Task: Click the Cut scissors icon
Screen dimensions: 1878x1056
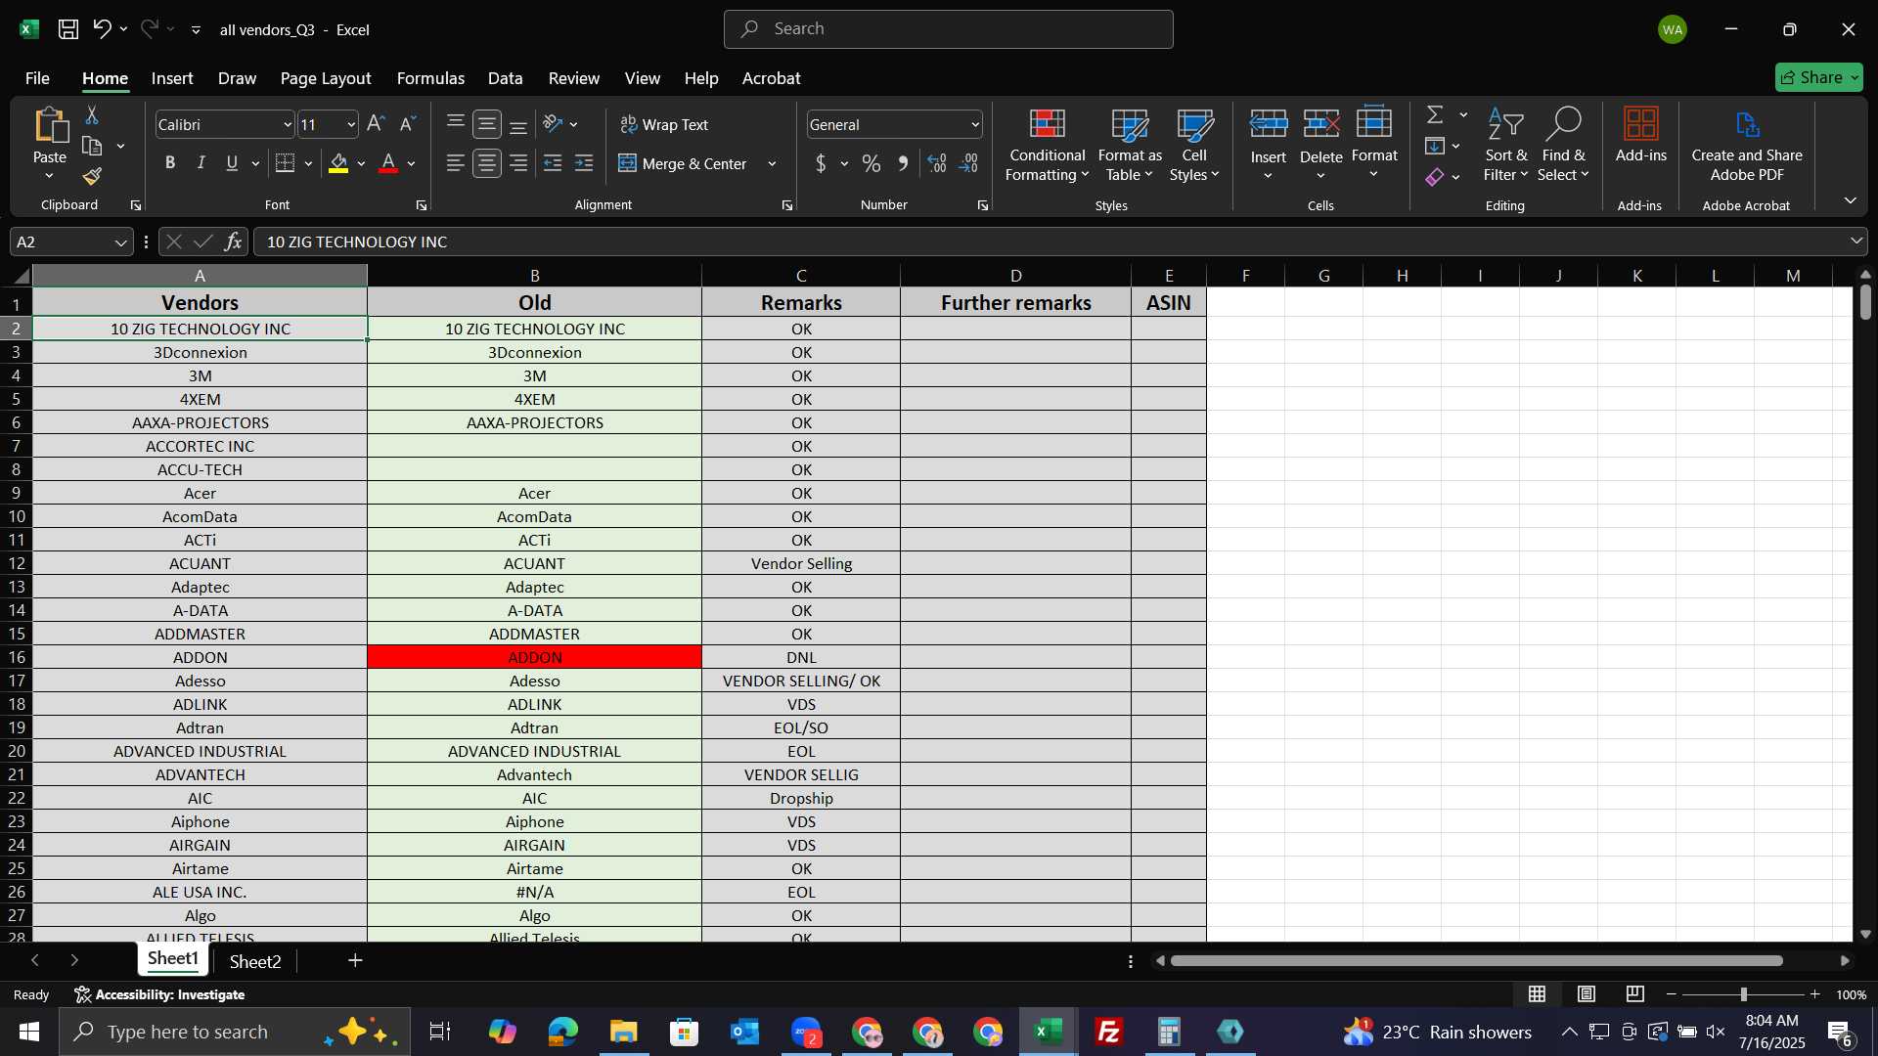Action: tap(92, 115)
